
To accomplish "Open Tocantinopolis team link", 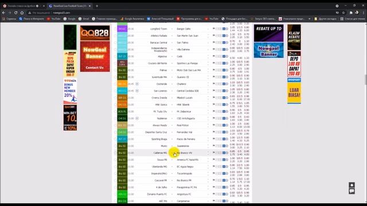I will [x=185, y=173].
